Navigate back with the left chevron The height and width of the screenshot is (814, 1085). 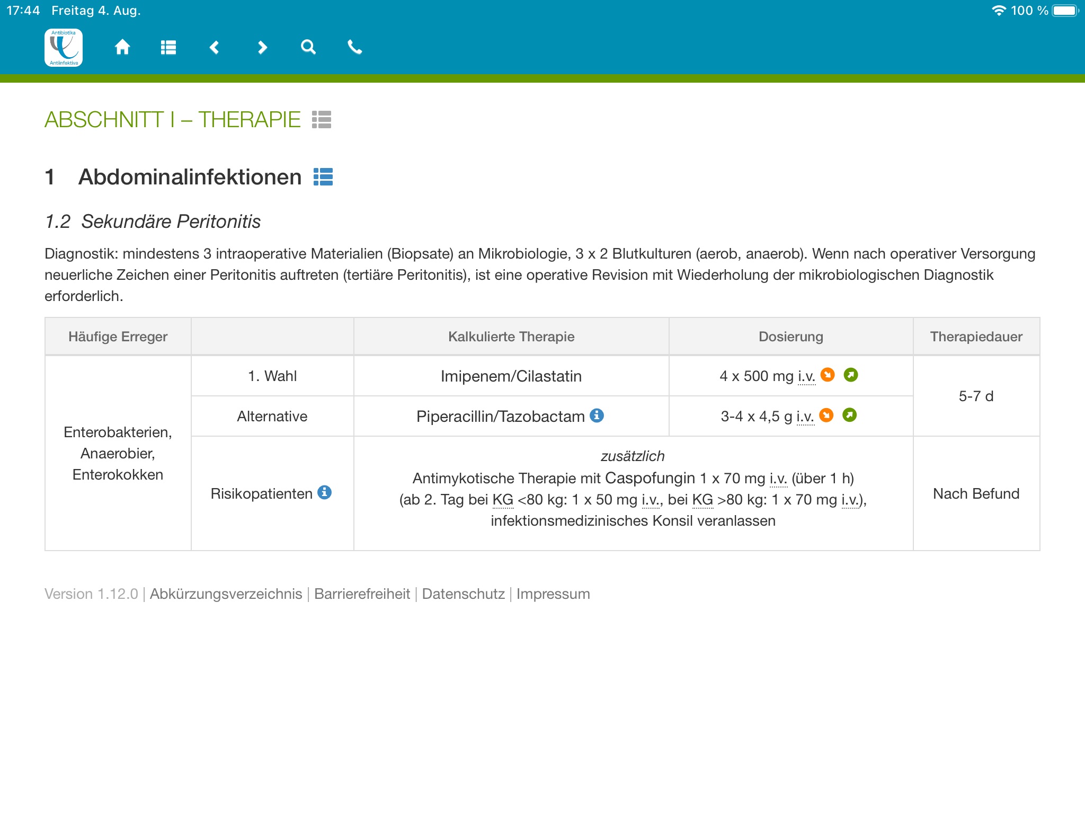point(215,48)
